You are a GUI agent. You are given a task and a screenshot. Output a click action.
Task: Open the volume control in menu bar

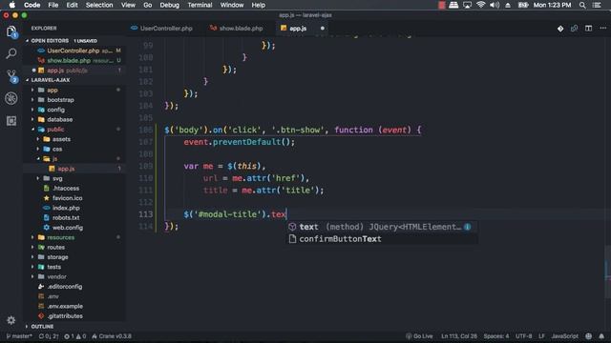point(495,5)
